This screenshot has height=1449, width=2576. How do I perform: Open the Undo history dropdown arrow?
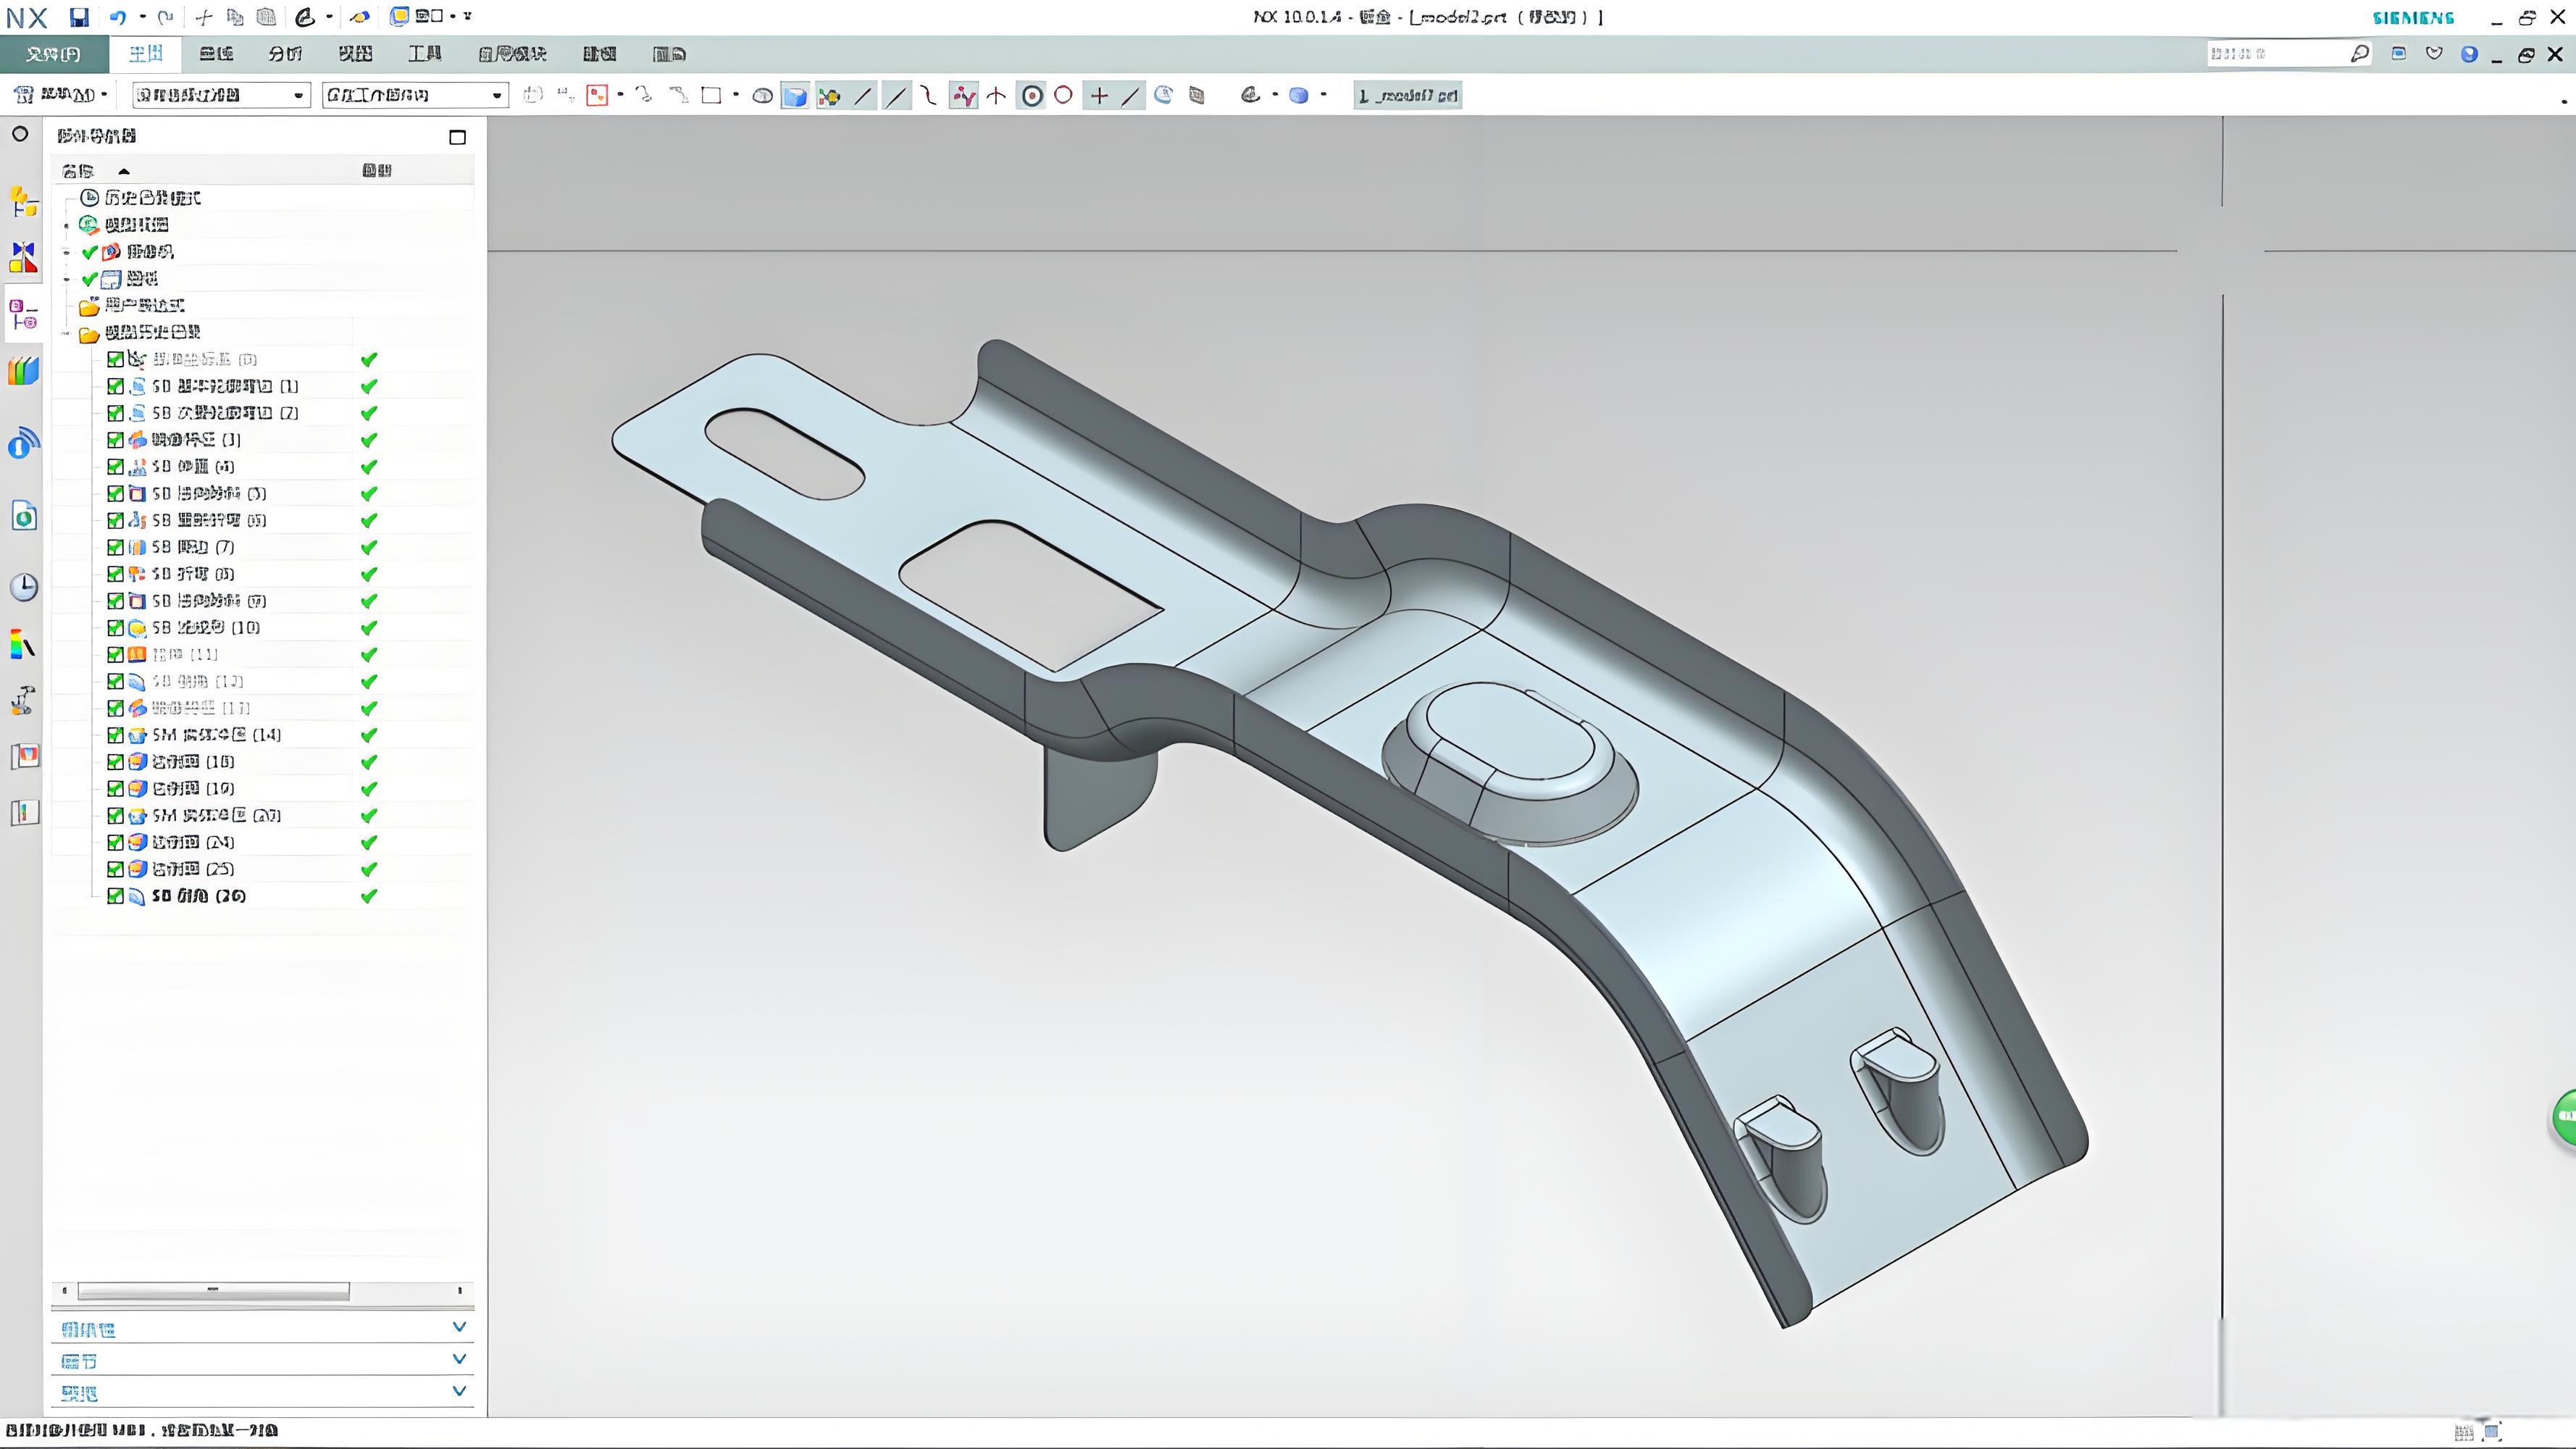click(142, 17)
